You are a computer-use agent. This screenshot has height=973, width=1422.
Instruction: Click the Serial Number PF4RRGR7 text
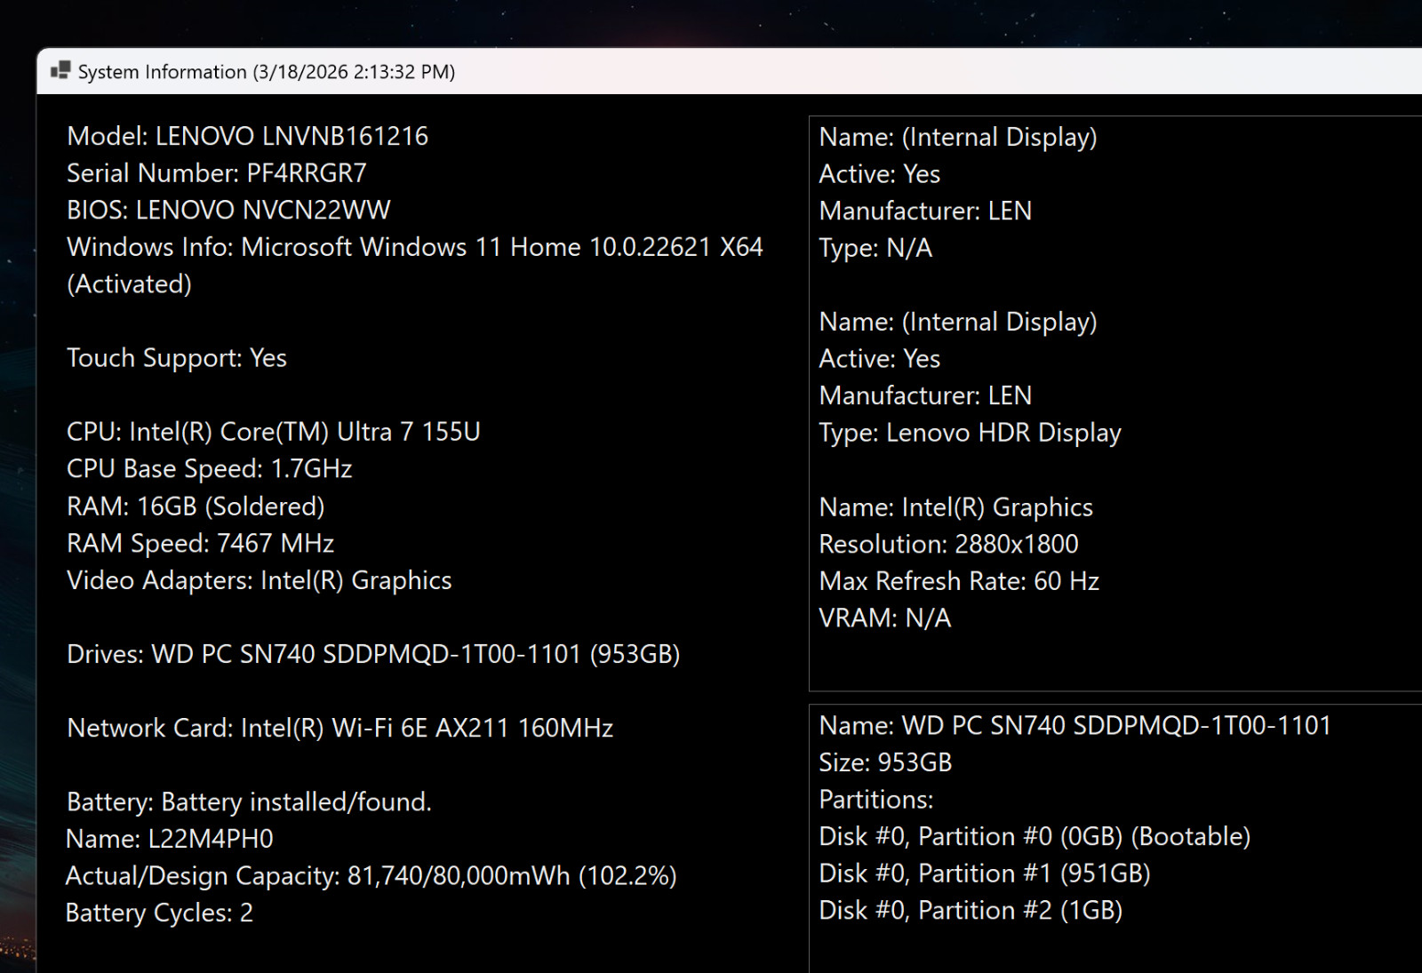[216, 173]
